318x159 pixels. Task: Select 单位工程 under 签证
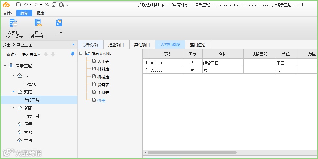tap(32, 116)
